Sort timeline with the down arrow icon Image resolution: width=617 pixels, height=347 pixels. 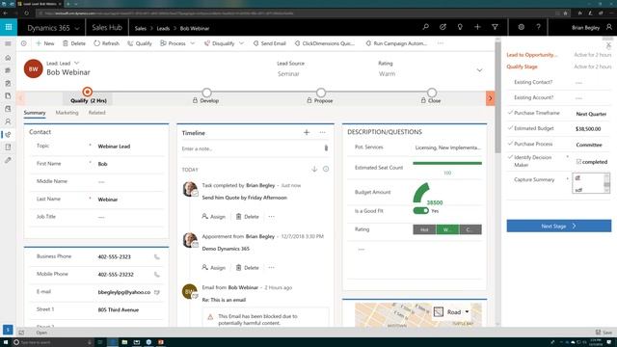click(314, 170)
